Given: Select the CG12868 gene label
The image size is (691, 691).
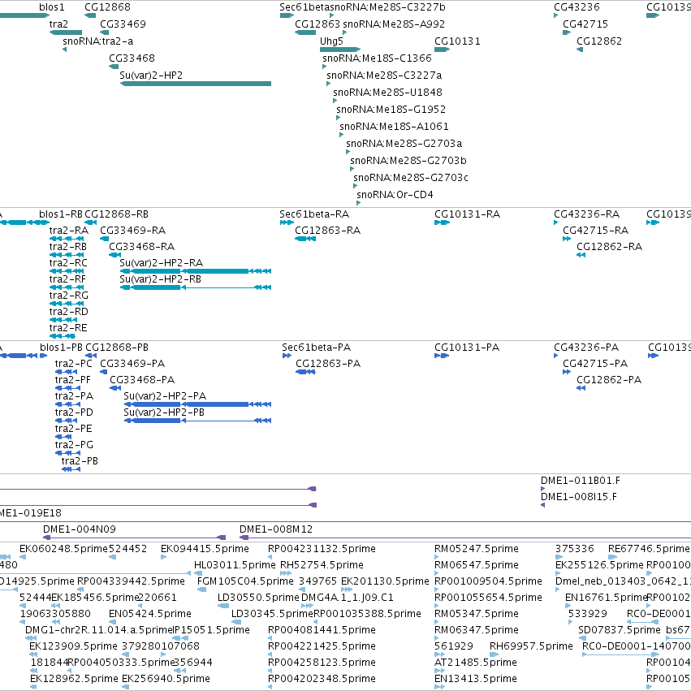Looking at the screenshot, I should (x=107, y=7).
